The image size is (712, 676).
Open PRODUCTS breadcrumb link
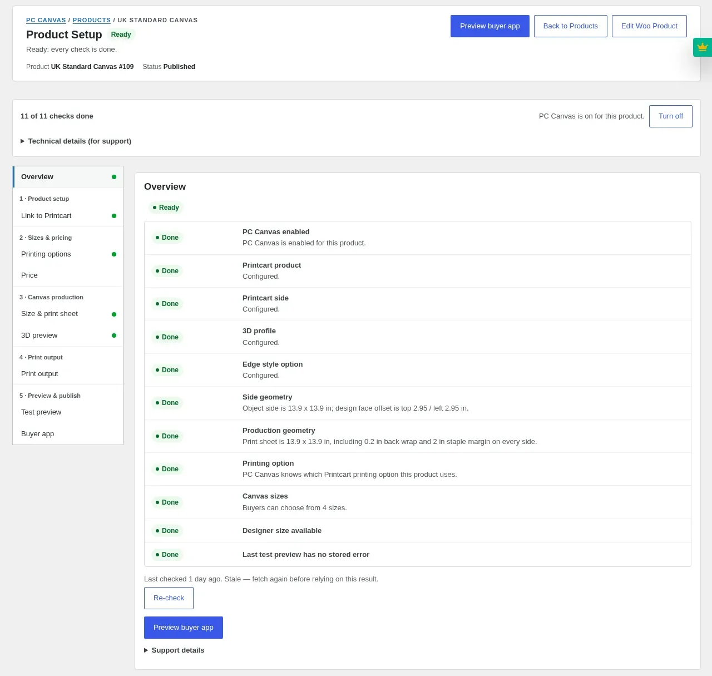coord(92,20)
